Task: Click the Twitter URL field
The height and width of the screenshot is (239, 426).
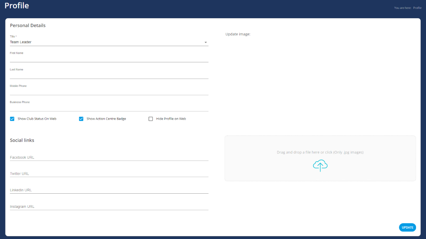Action: [x=109, y=174]
